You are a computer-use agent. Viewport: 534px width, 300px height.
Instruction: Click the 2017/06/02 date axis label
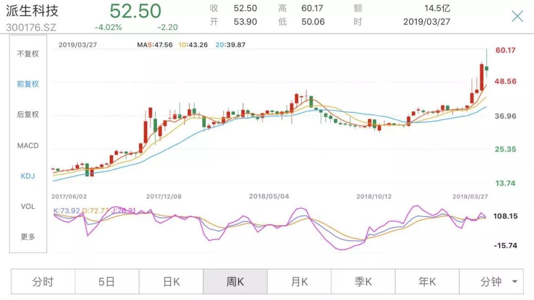tap(69, 196)
